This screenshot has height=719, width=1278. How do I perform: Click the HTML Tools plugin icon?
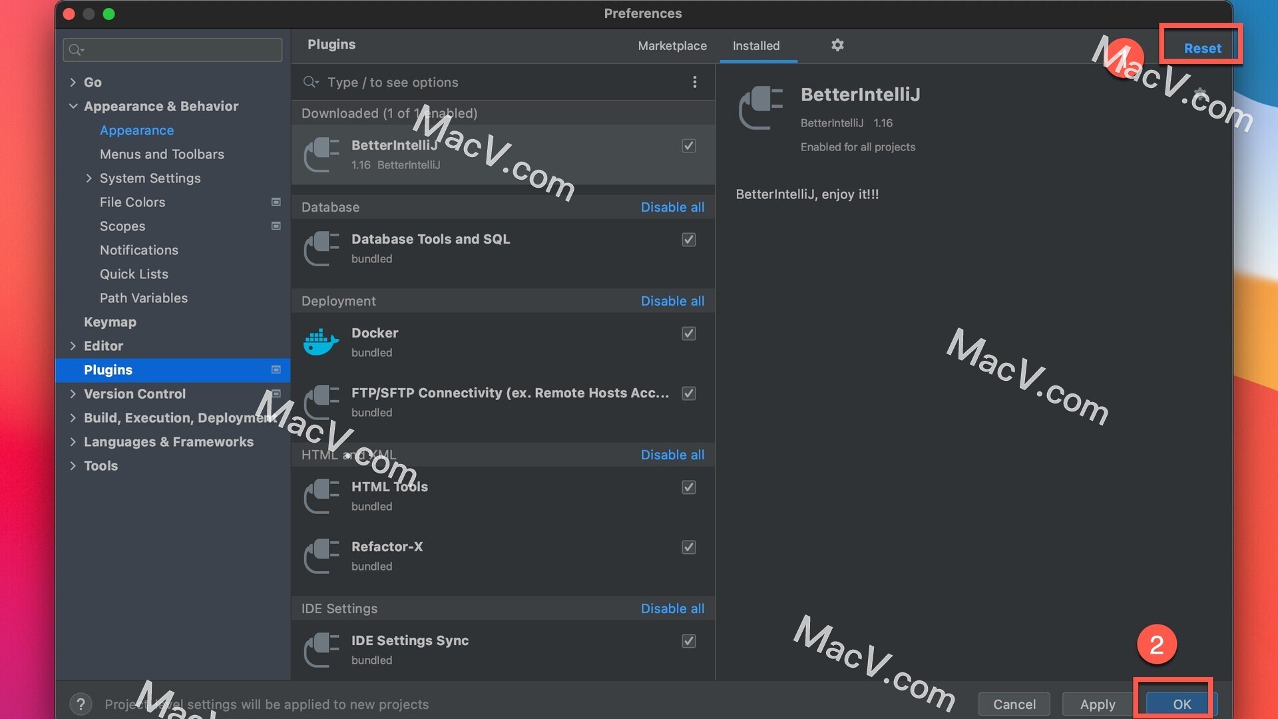(321, 496)
